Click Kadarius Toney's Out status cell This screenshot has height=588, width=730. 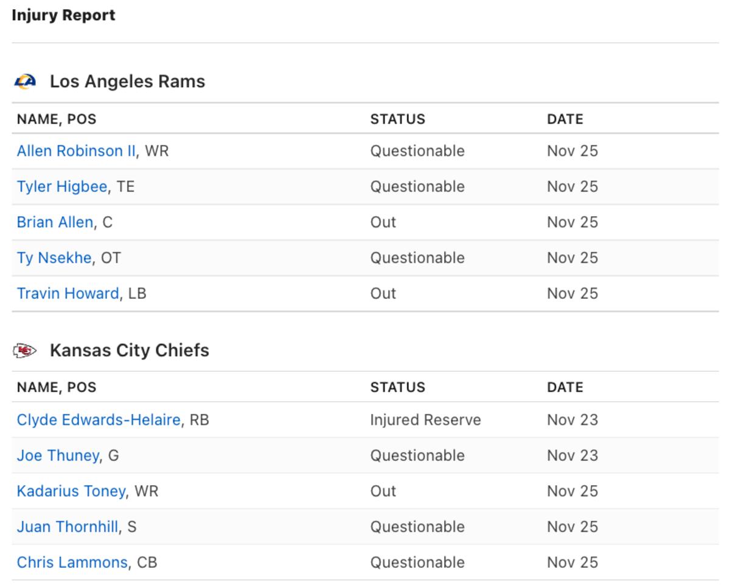(383, 491)
